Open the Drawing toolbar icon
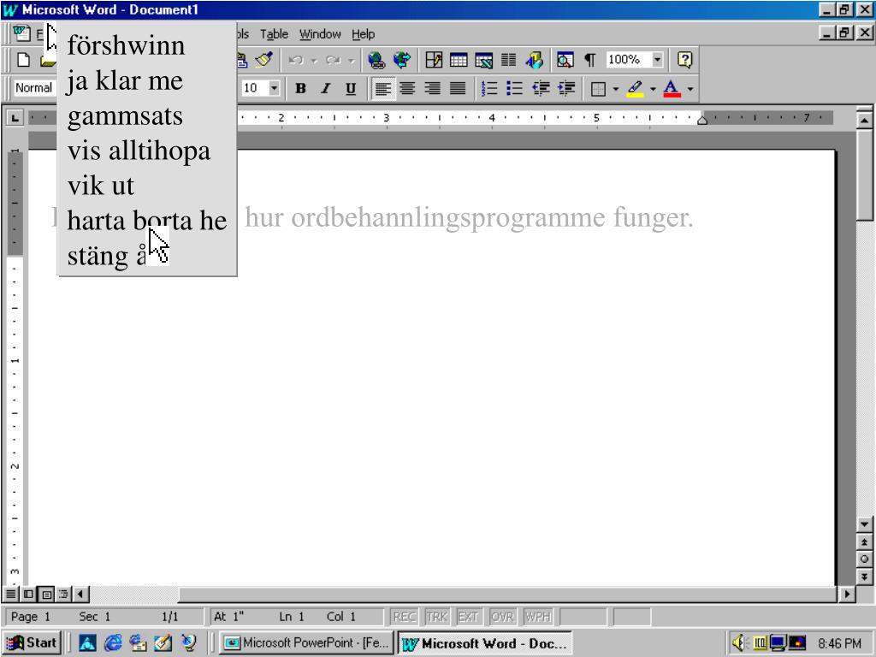The width and height of the screenshot is (876, 657). (534, 60)
